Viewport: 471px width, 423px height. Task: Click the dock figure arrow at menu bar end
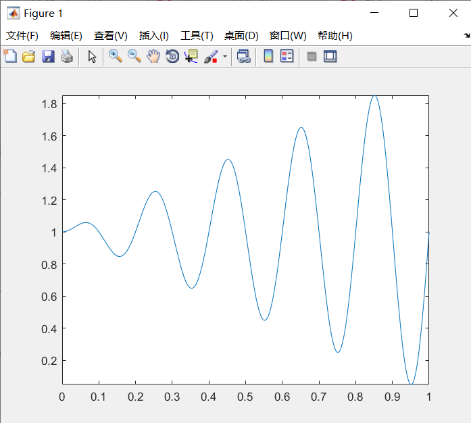click(x=466, y=35)
